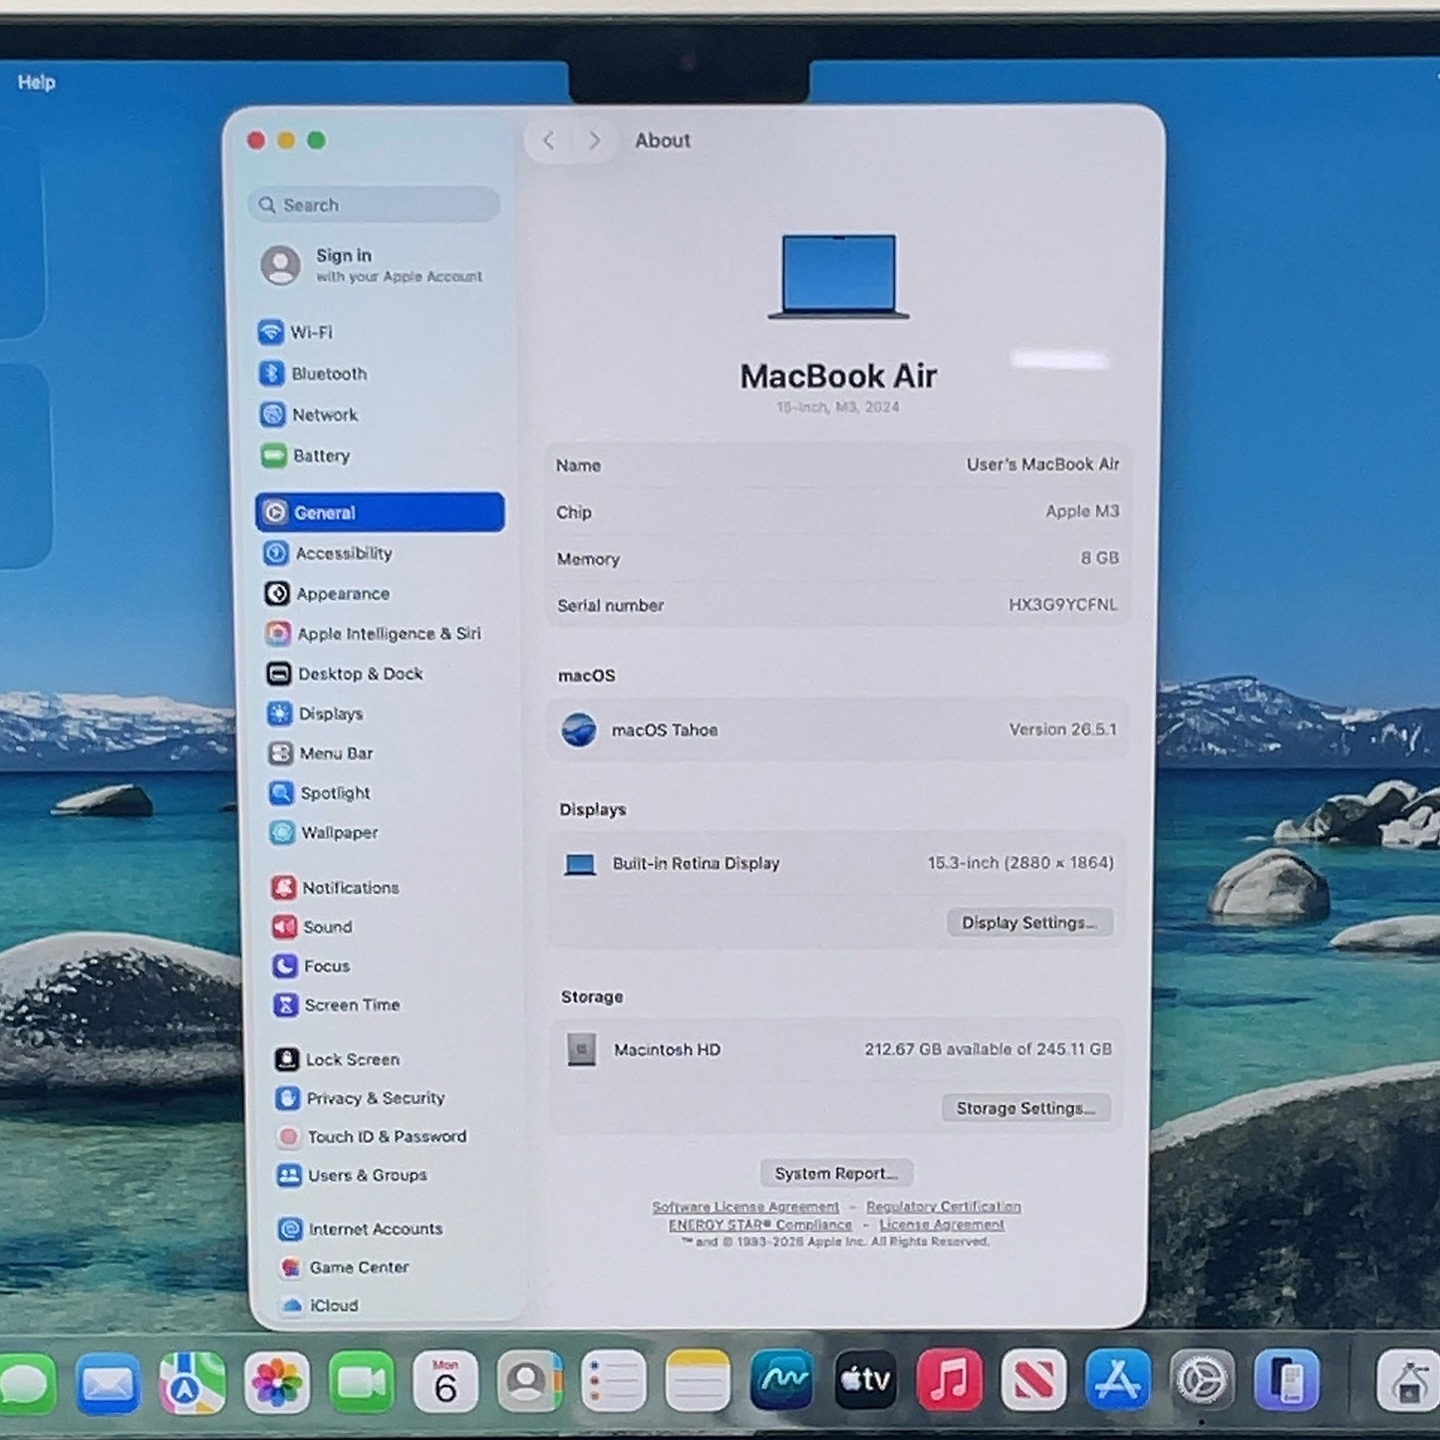
Task: Open Software License Agreement link
Action: point(745,1207)
